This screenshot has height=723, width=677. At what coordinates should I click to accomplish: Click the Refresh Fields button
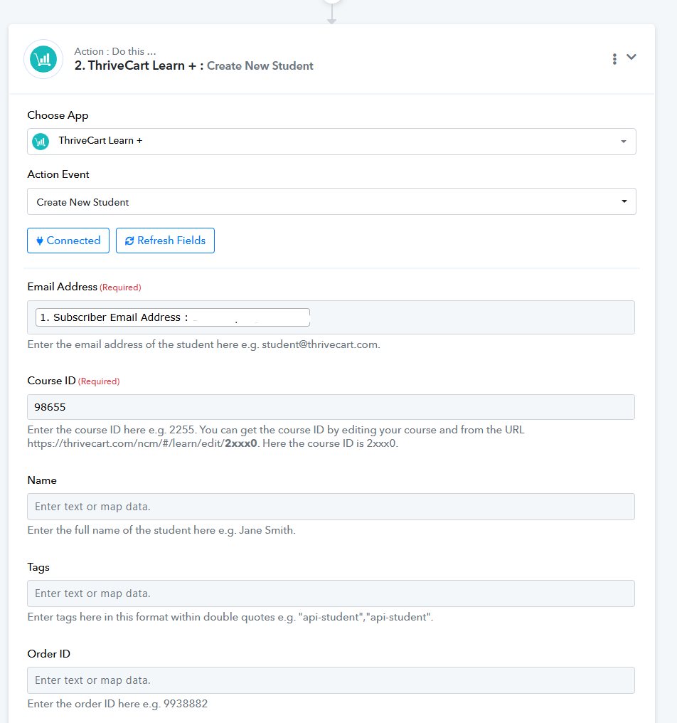tap(165, 241)
